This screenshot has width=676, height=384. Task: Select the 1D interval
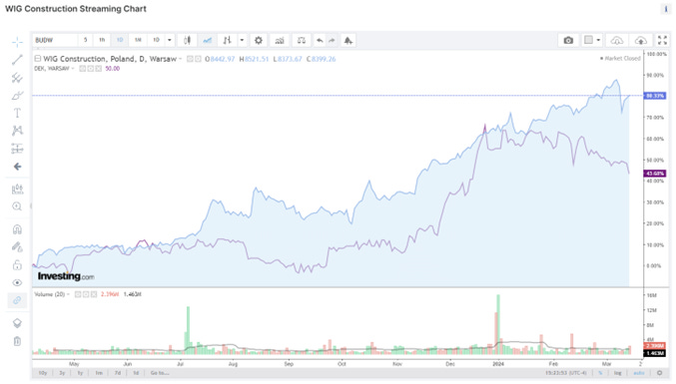(120, 40)
